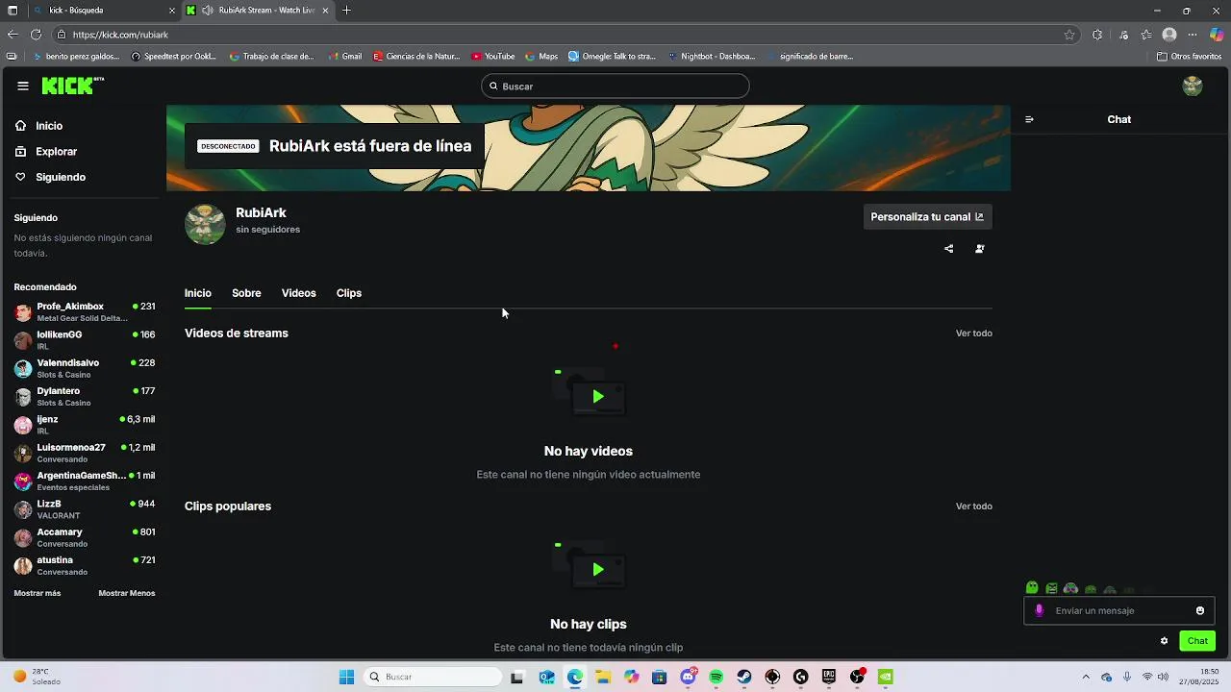Click the green Chat send button
Viewport: 1231px width, 692px height.
(x=1197, y=641)
